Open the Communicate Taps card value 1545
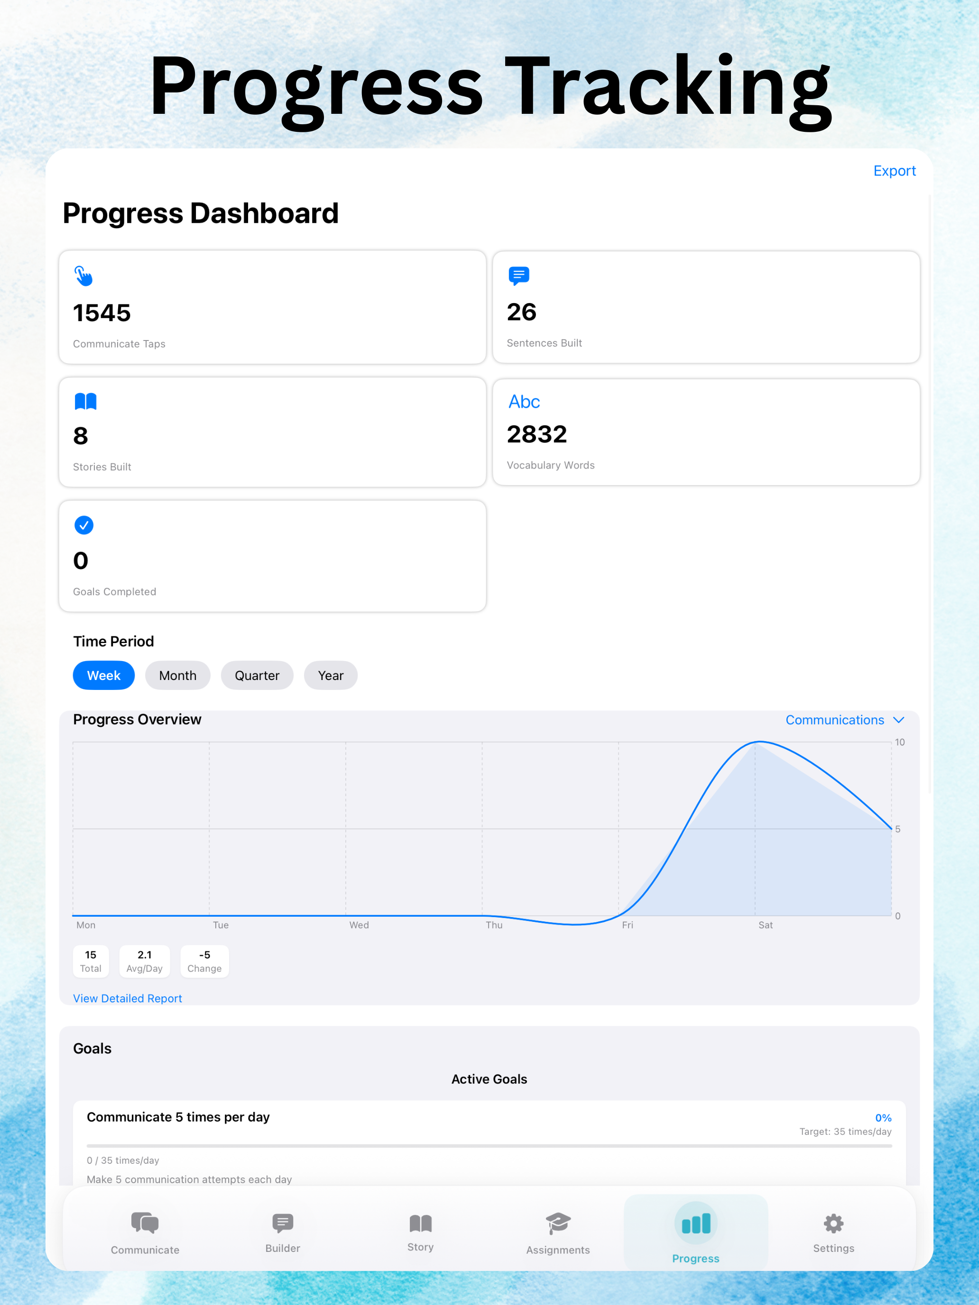The width and height of the screenshot is (979, 1305). click(102, 312)
